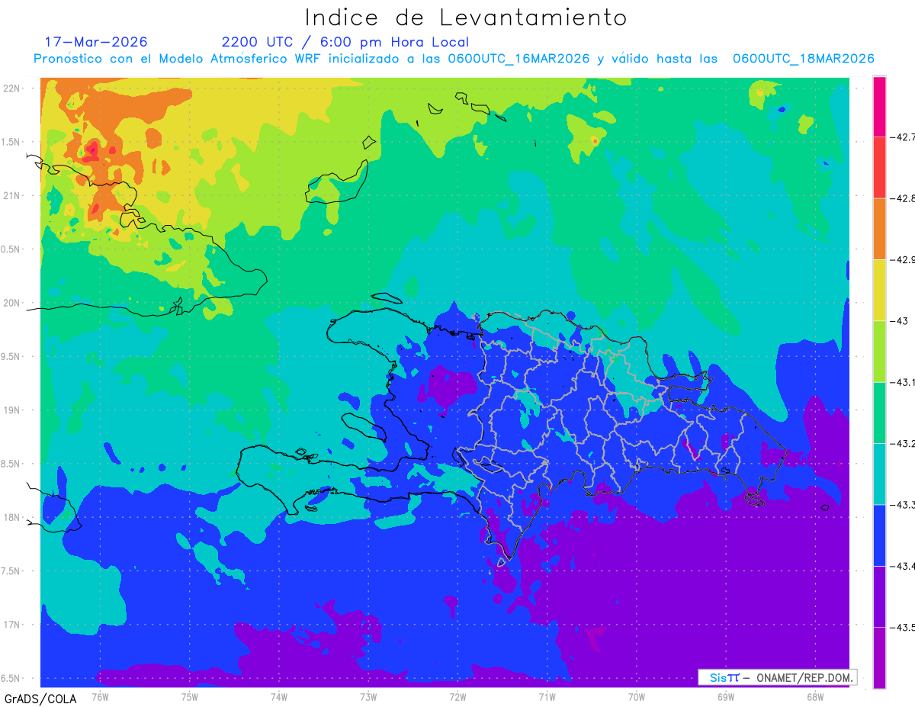The width and height of the screenshot is (915, 707).
Task: Click the "-42.7" color scale label
Action: point(902,137)
